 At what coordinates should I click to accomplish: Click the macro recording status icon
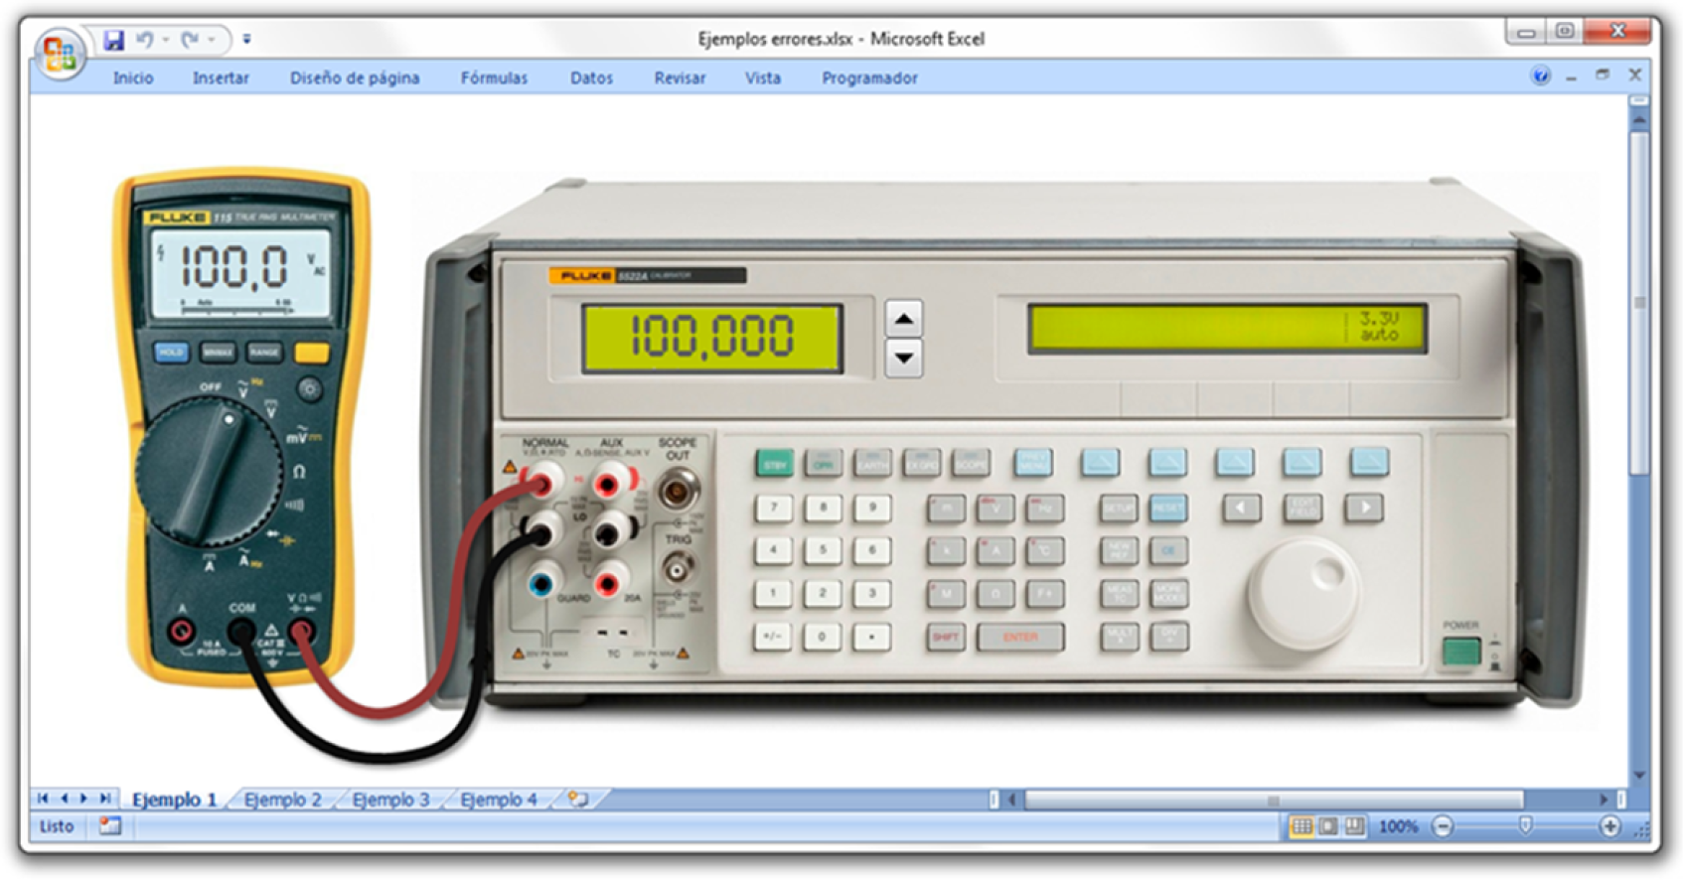109,825
